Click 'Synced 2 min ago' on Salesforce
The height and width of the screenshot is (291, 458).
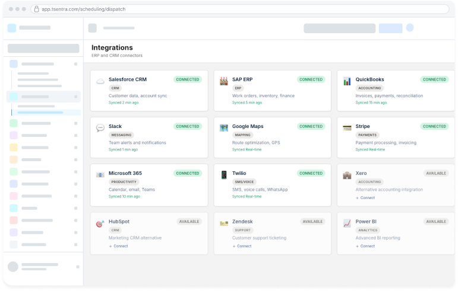point(124,103)
